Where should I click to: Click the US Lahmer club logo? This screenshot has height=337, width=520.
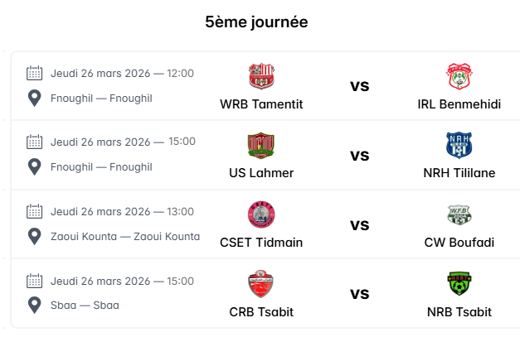coord(261,146)
